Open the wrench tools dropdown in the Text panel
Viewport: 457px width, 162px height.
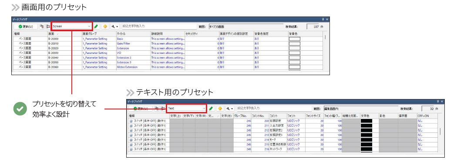230,109
